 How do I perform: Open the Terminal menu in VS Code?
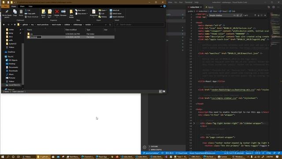[189, 2]
